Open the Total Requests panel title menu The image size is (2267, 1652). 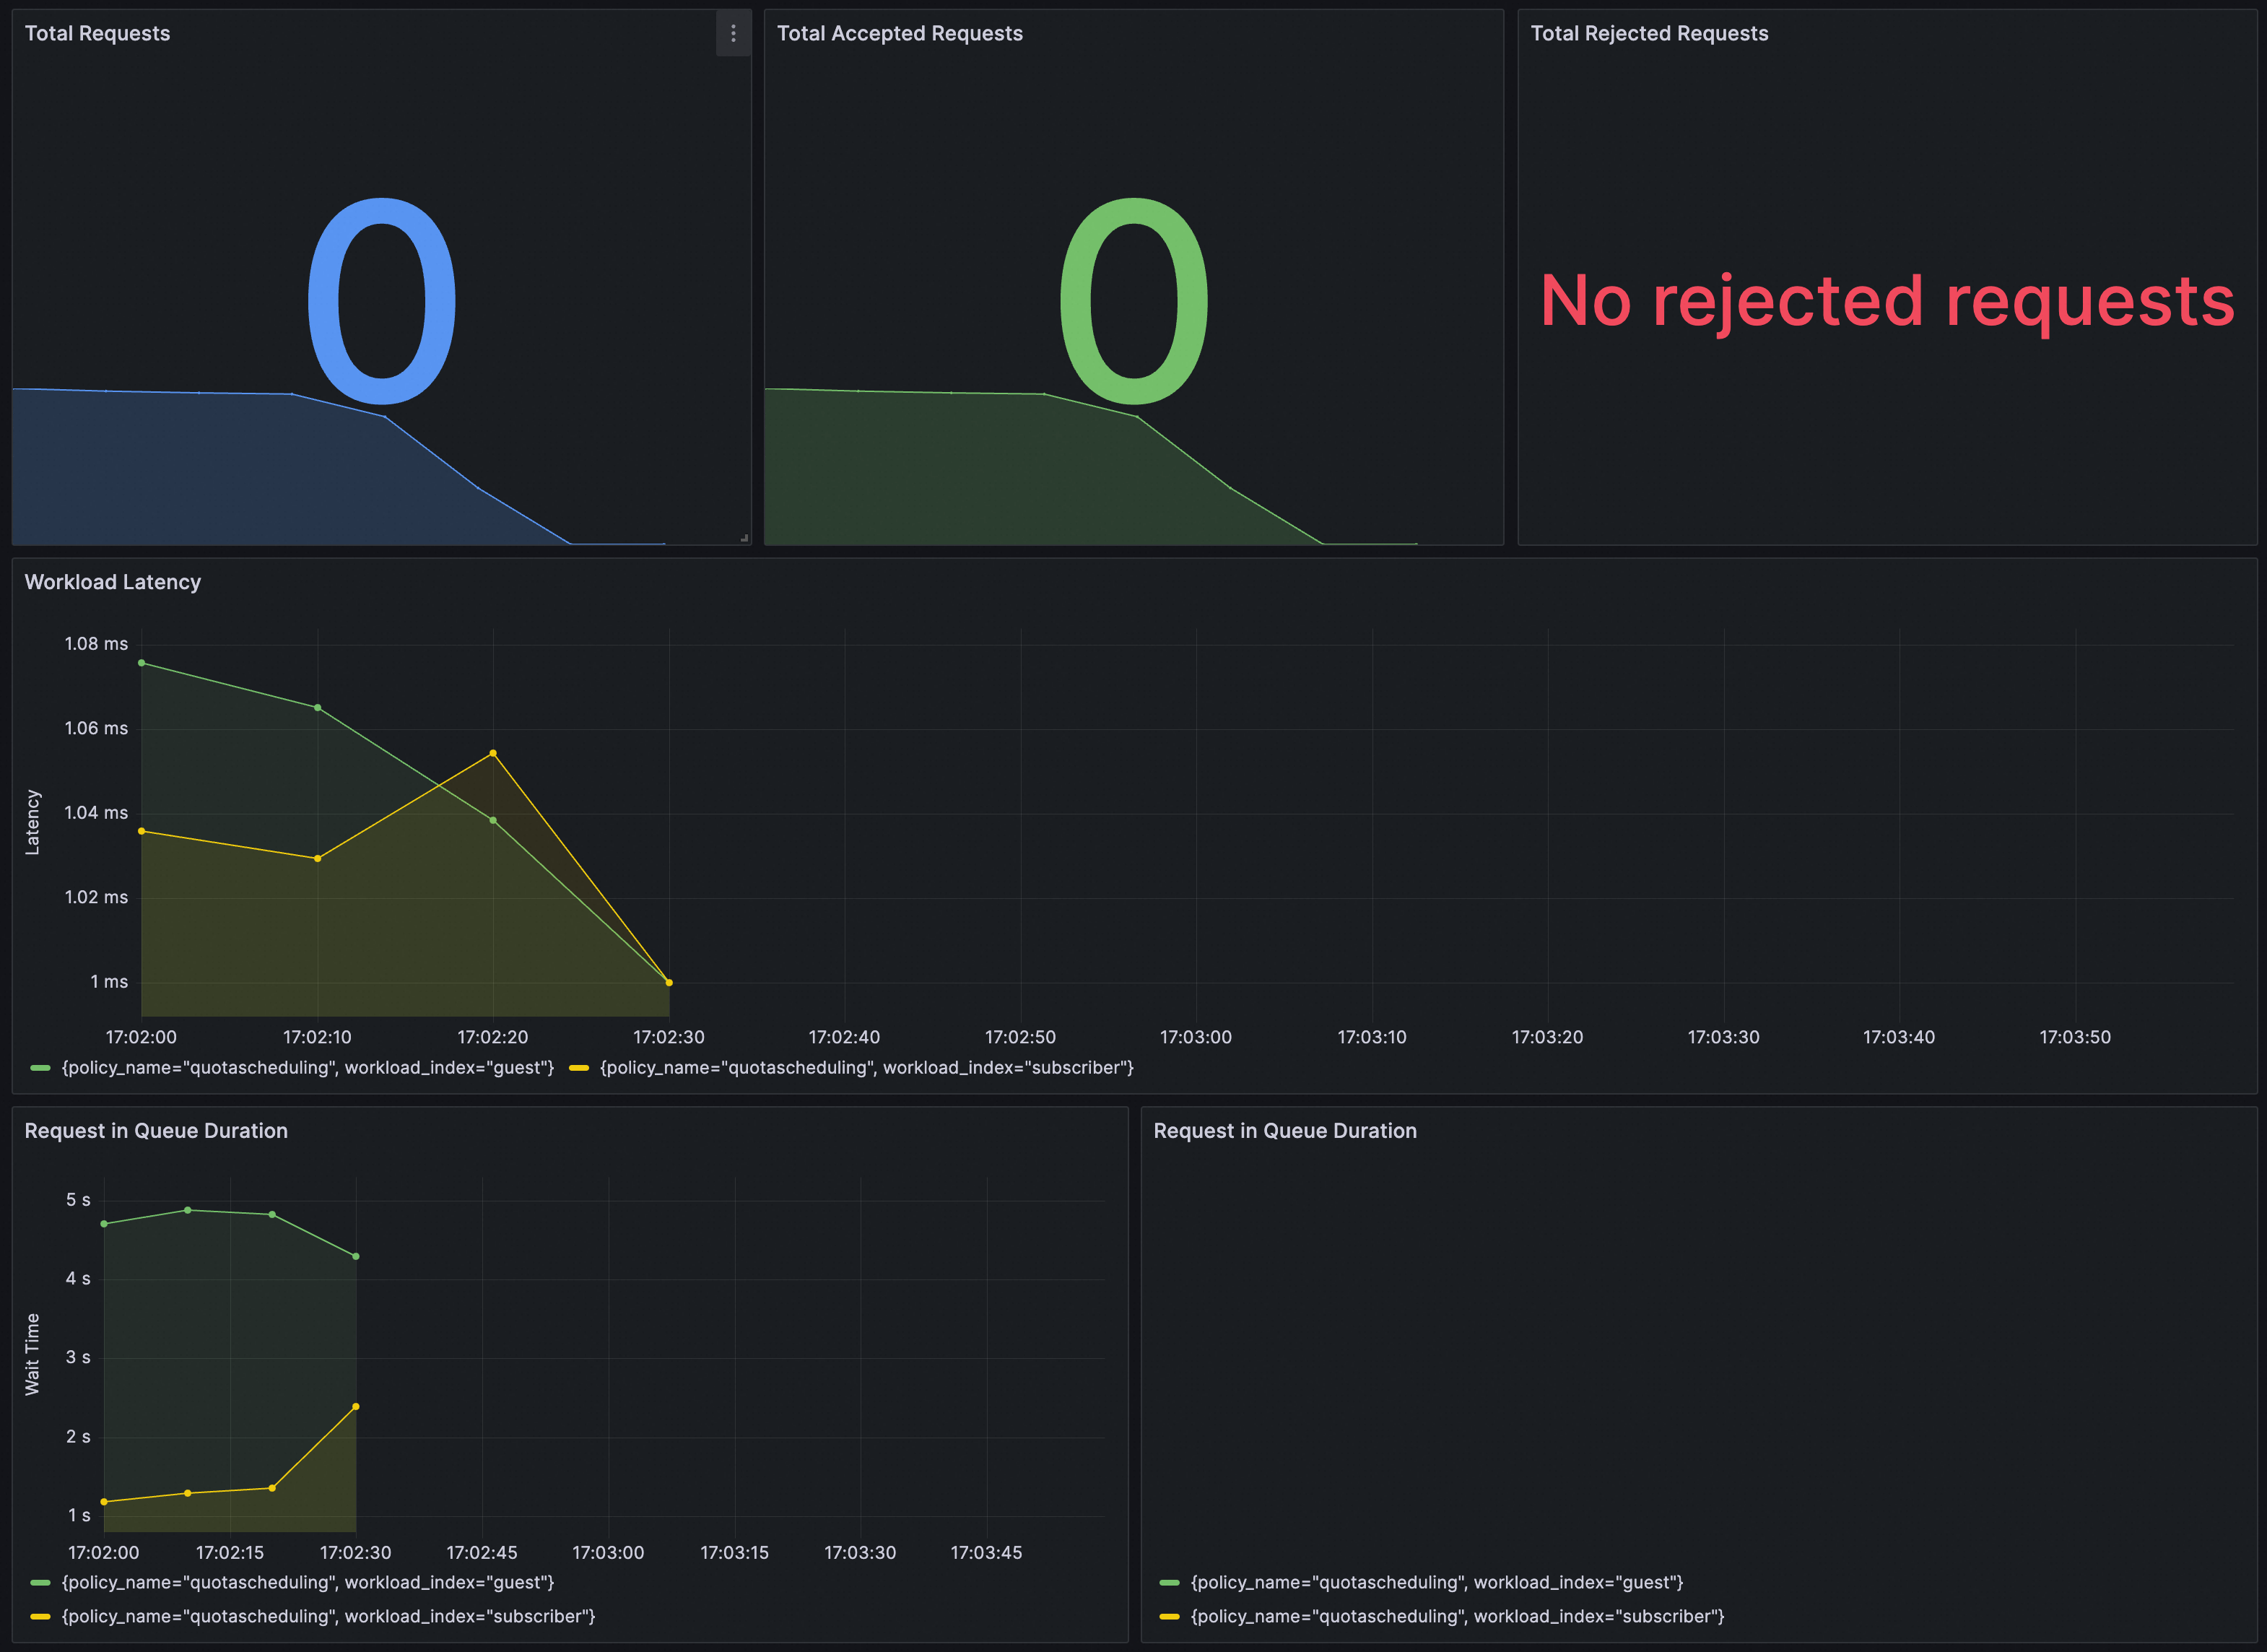point(97,34)
